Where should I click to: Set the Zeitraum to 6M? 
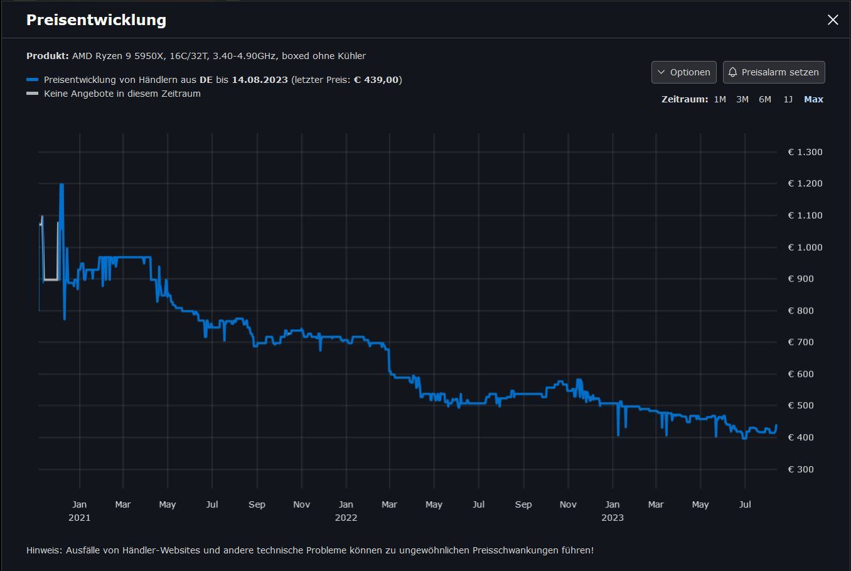pos(764,99)
